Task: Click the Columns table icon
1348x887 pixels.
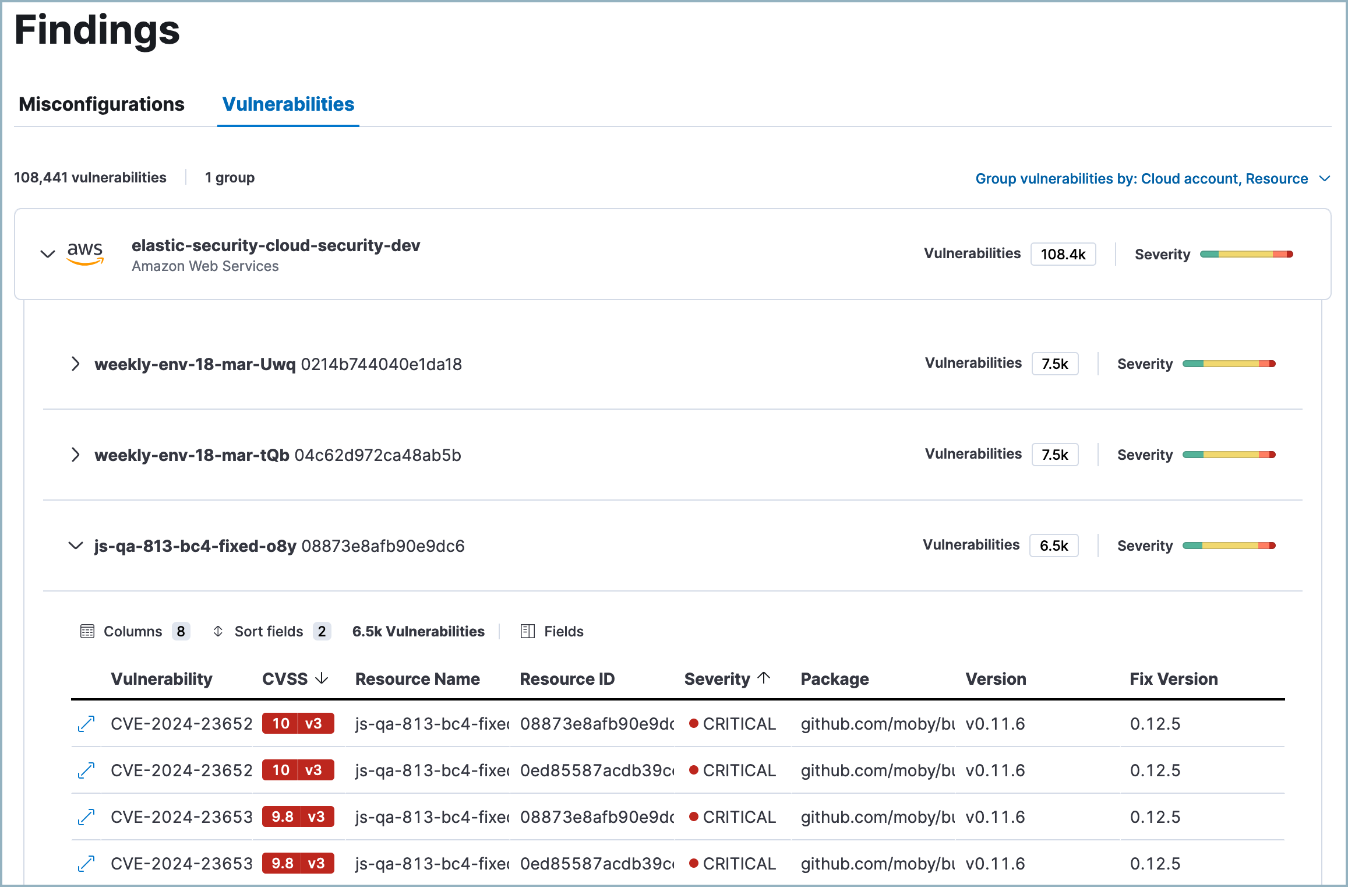Action: point(87,631)
